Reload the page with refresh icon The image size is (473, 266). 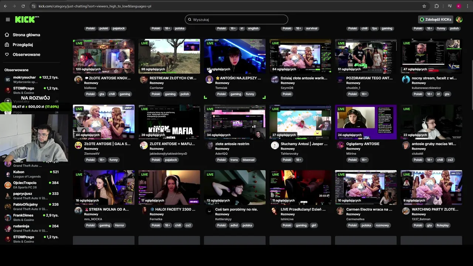coord(23,6)
